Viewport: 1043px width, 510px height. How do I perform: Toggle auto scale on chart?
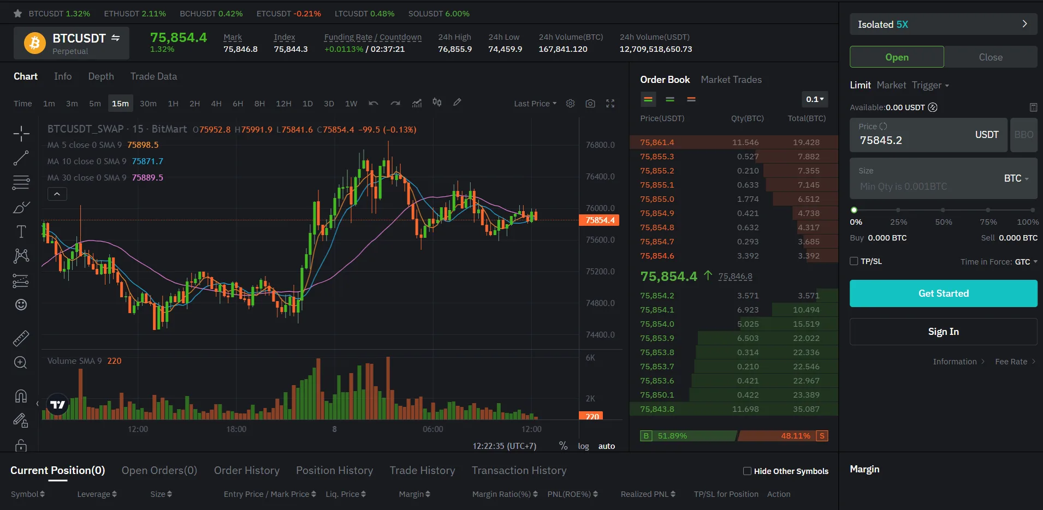pyautogui.click(x=607, y=446)
